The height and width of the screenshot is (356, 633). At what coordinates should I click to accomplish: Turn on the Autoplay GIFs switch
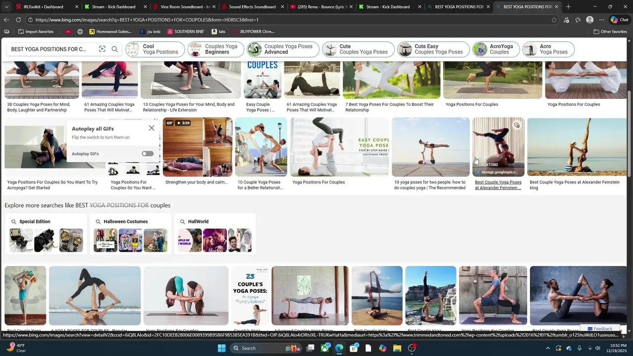(147, 154)
